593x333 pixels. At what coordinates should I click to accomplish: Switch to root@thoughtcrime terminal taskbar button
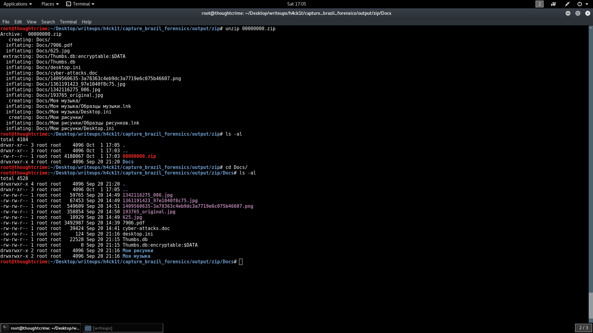pyautogui.click(x=41, y=328)
